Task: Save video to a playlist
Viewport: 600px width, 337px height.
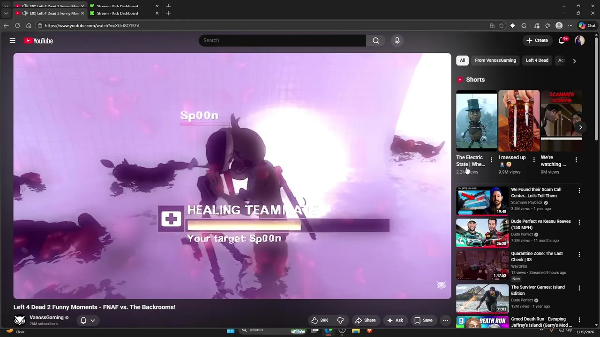Action: point(423,320)
